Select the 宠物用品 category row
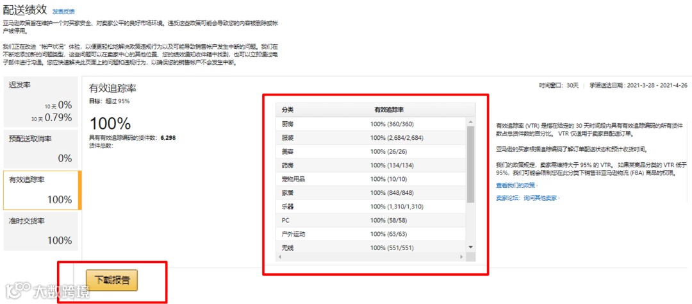Screen dimensions: 692x304 (371, 179)
